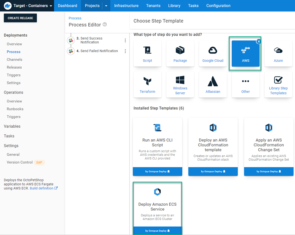Screen dimensions: 295x235
Task: Select the Terraform step type
Action: pos(147,85)
